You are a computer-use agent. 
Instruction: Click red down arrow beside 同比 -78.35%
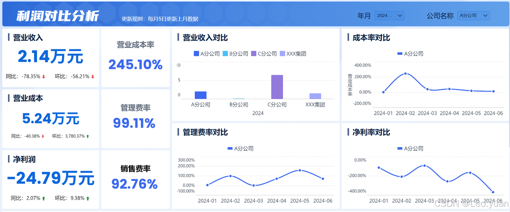click(43, 77)
